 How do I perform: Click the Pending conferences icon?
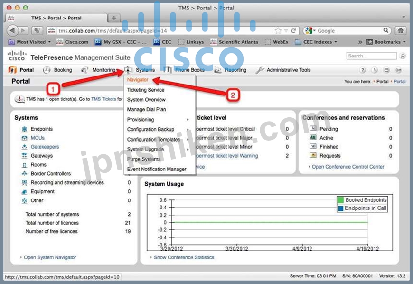coord(313,129)
